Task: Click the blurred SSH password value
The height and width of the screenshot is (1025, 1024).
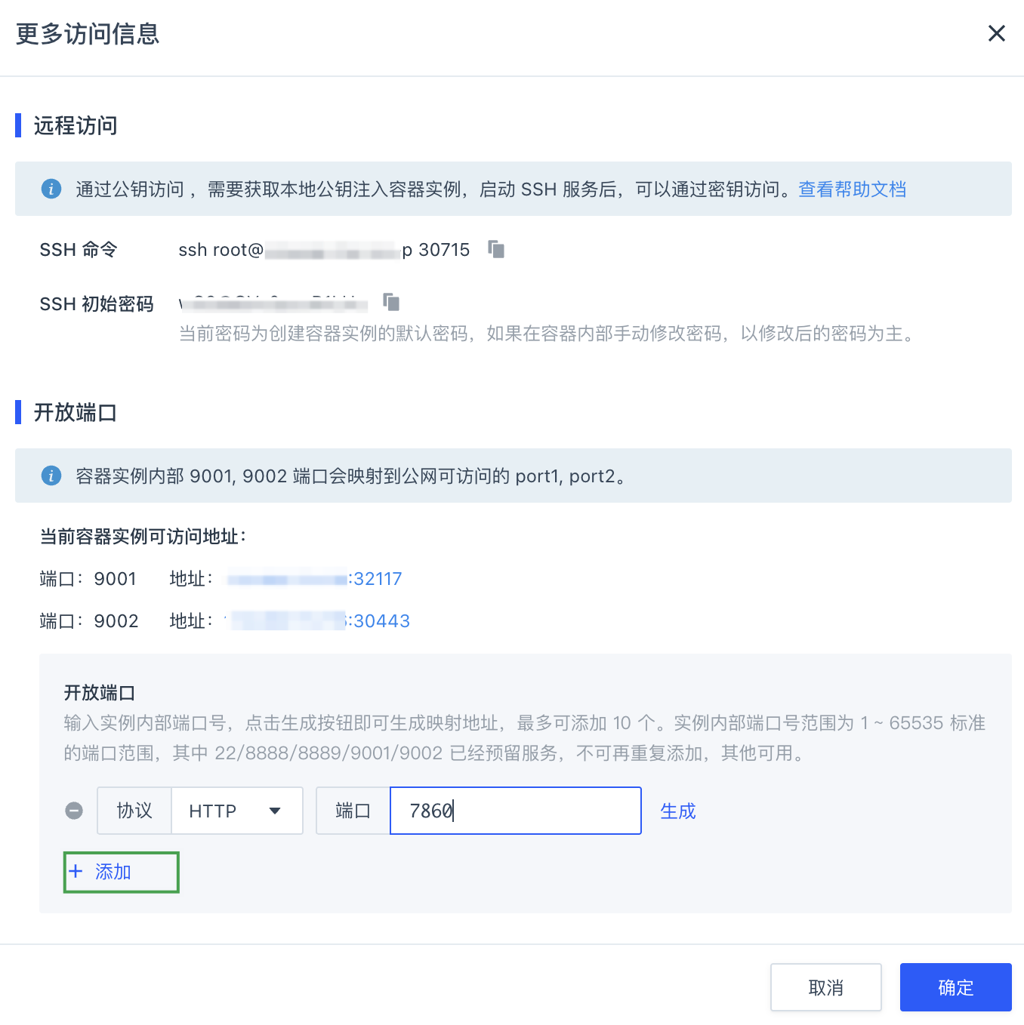Action: [273, 303]
